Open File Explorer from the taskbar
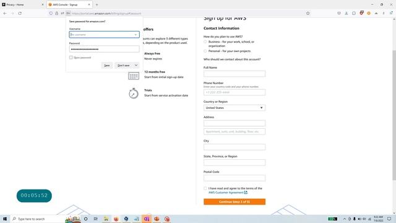 point(106,219)
